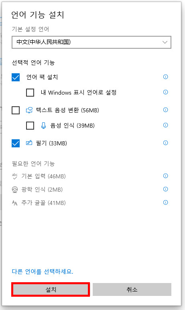Click the 추가 글꼴 (41MB) text
Viewport: 185px width, 310px height.
pyautogui.click(x=43, y=203)
